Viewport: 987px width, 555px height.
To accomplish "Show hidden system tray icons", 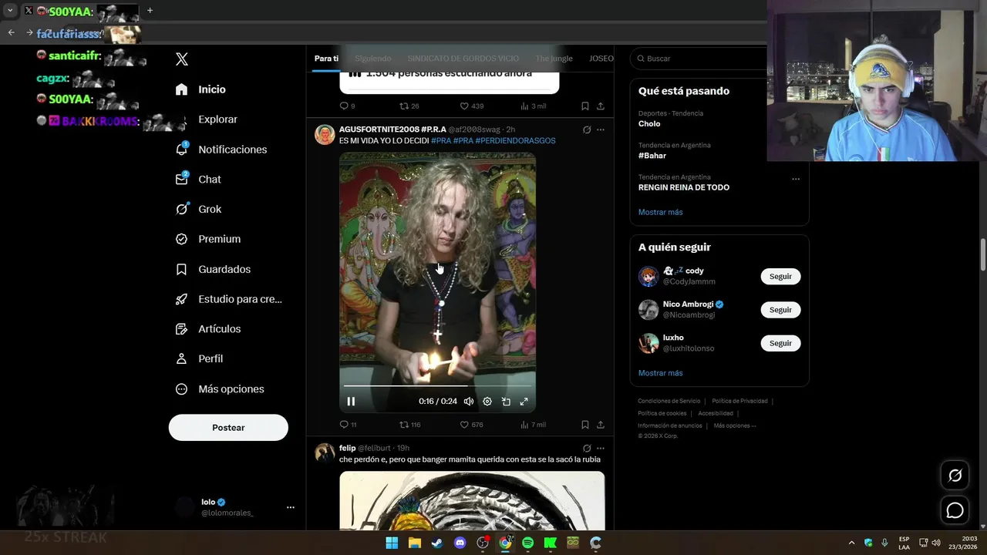I will (x=851, y=543).
